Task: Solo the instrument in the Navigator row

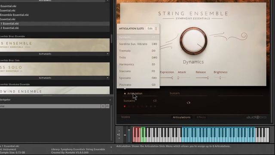Action: click(x=103, y=106)
